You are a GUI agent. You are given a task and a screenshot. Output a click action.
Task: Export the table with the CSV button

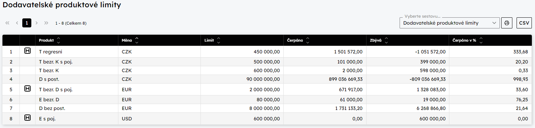(x=524, y=23)
